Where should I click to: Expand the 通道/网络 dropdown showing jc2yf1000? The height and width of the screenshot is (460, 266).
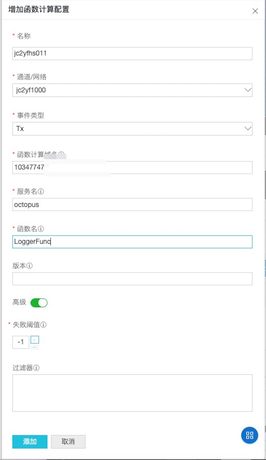132,90
